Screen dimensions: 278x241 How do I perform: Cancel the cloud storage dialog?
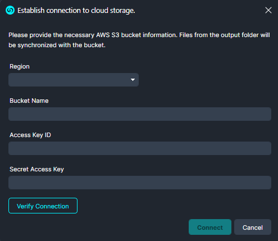pyautogui.click(x=253, y=227)
